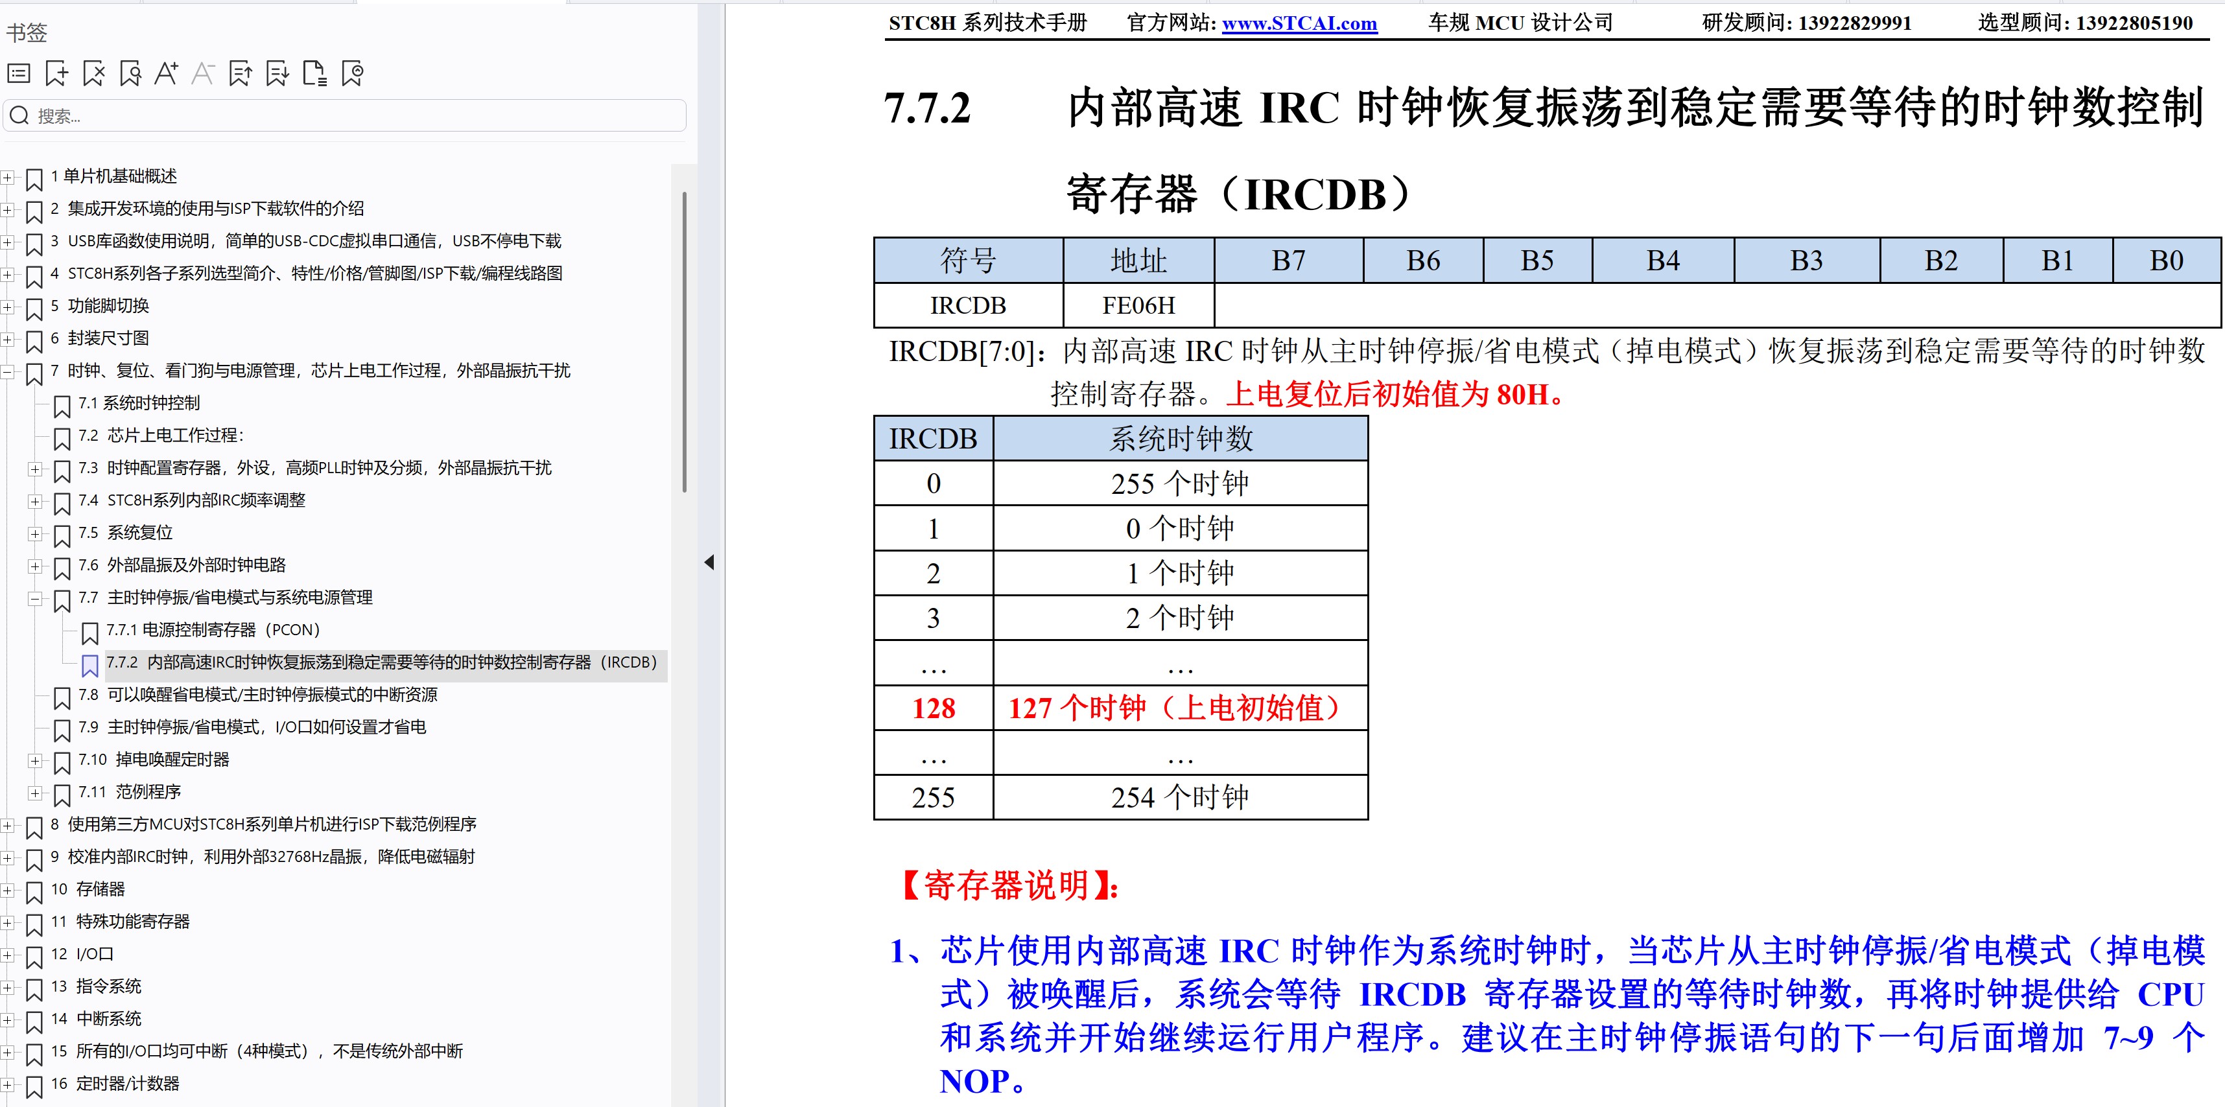The height and width of the screenshot is (1107, 2225).
Task: Collapse section 7.7 主时钟停振/省电模式
Action: point(36,598)
